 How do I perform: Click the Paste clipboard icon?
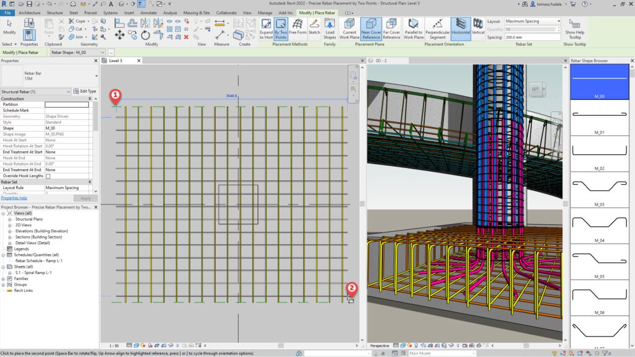pos(48,26)
